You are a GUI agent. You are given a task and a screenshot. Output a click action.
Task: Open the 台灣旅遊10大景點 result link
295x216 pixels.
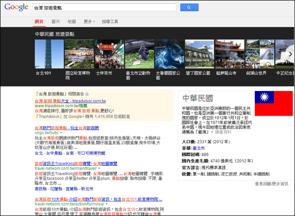point(98,199)
